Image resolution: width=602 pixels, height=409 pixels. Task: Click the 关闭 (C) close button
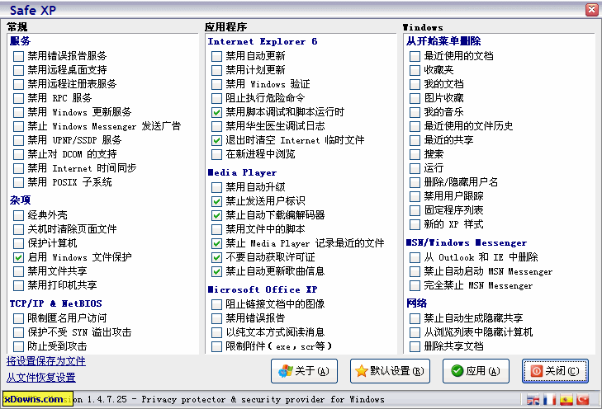555,371
